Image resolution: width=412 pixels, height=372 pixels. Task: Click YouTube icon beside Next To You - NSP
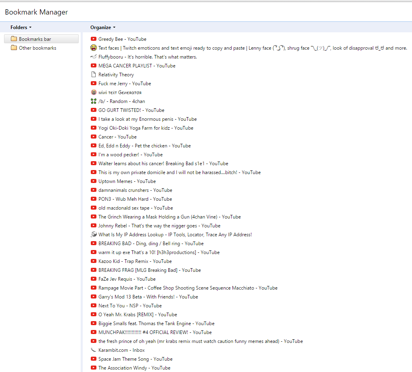coord(94,305)
